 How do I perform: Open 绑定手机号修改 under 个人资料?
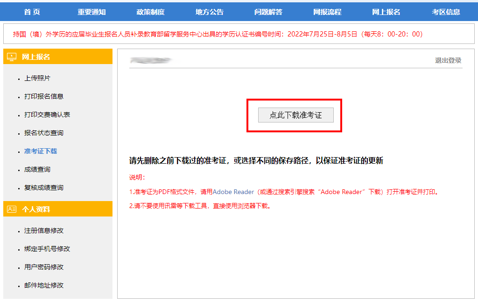point(47,249)
